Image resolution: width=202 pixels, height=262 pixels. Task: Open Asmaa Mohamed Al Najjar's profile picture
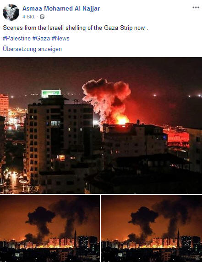pyautogui.click(x=11, y=12)
